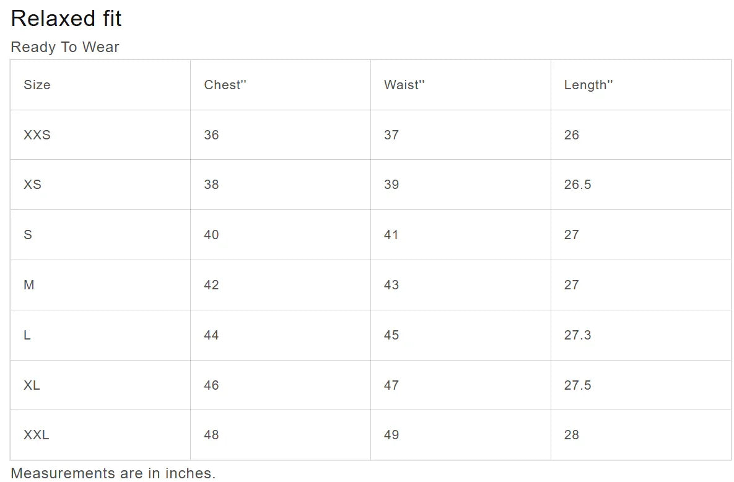Select the Waist column header
Viewport: 734px width, 482px height.
[404, 85]
